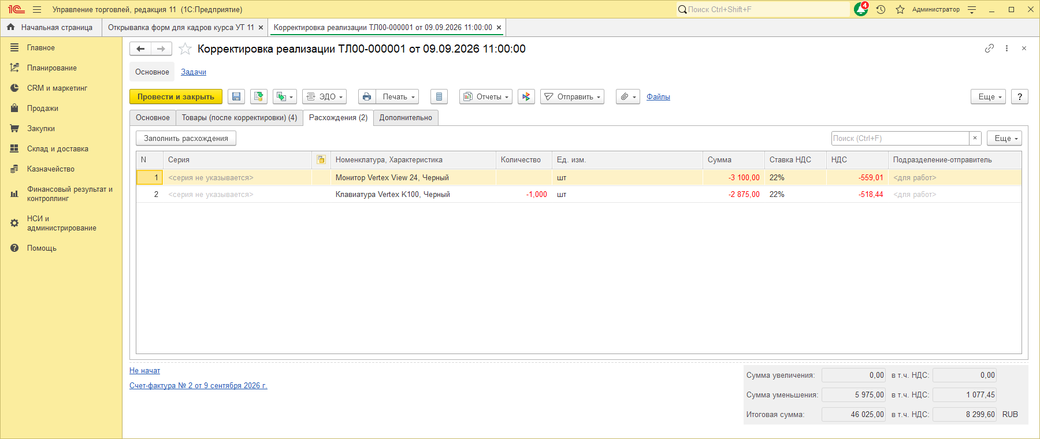Open the paperclip attachments dropdown
This screenshot has height=439, width=1040.
click(x=628, y=96)
